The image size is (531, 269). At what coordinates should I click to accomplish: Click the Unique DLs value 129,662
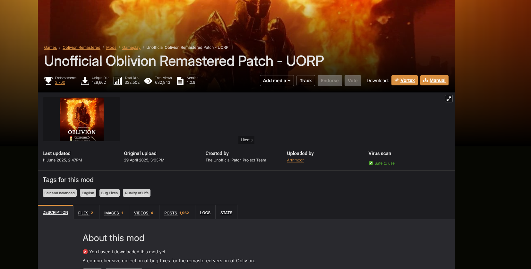99,82
